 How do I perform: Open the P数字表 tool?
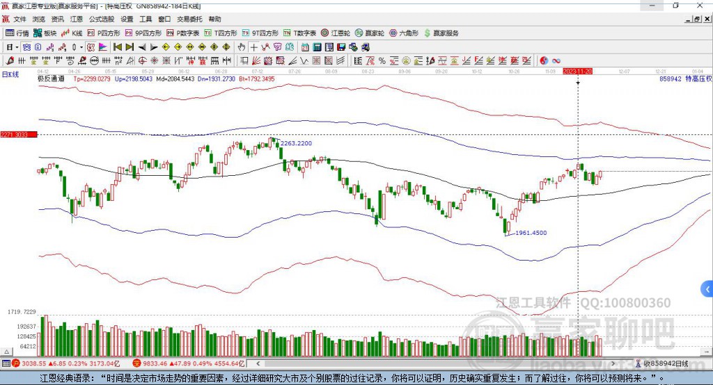point(183,33)
